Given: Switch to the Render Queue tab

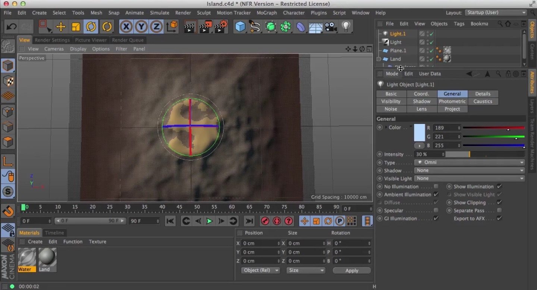Looking at the screenshot, I should tap(128, 40).
